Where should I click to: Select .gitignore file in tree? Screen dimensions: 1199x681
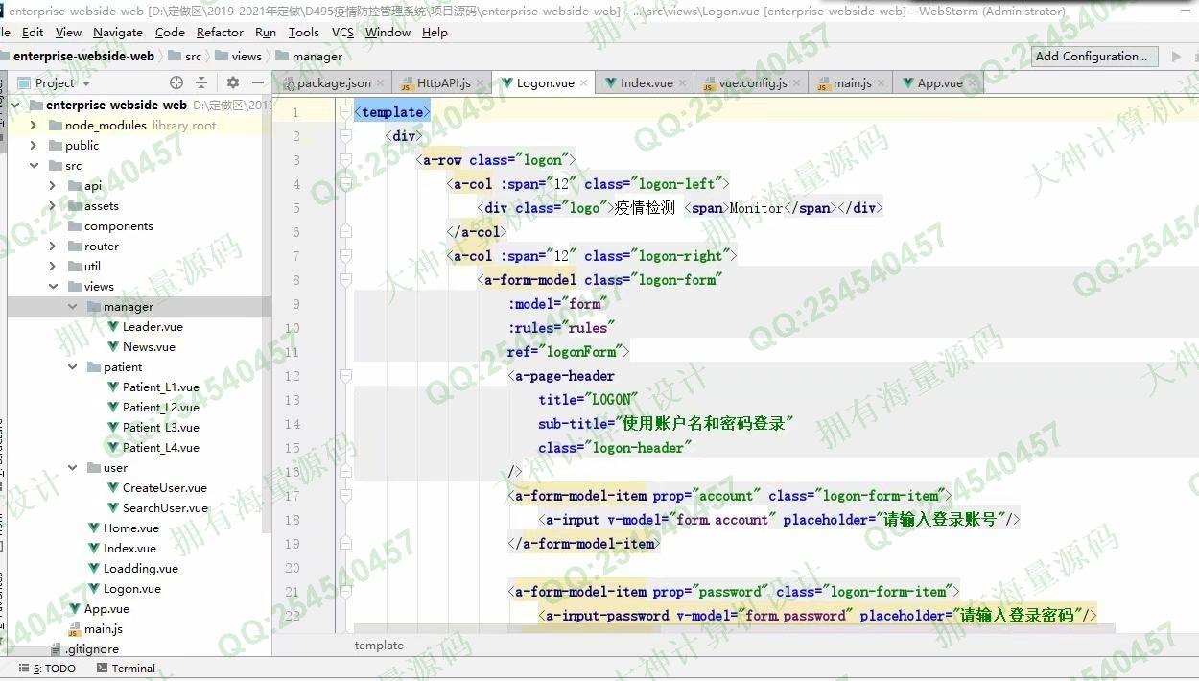click(x=92, y=649)
